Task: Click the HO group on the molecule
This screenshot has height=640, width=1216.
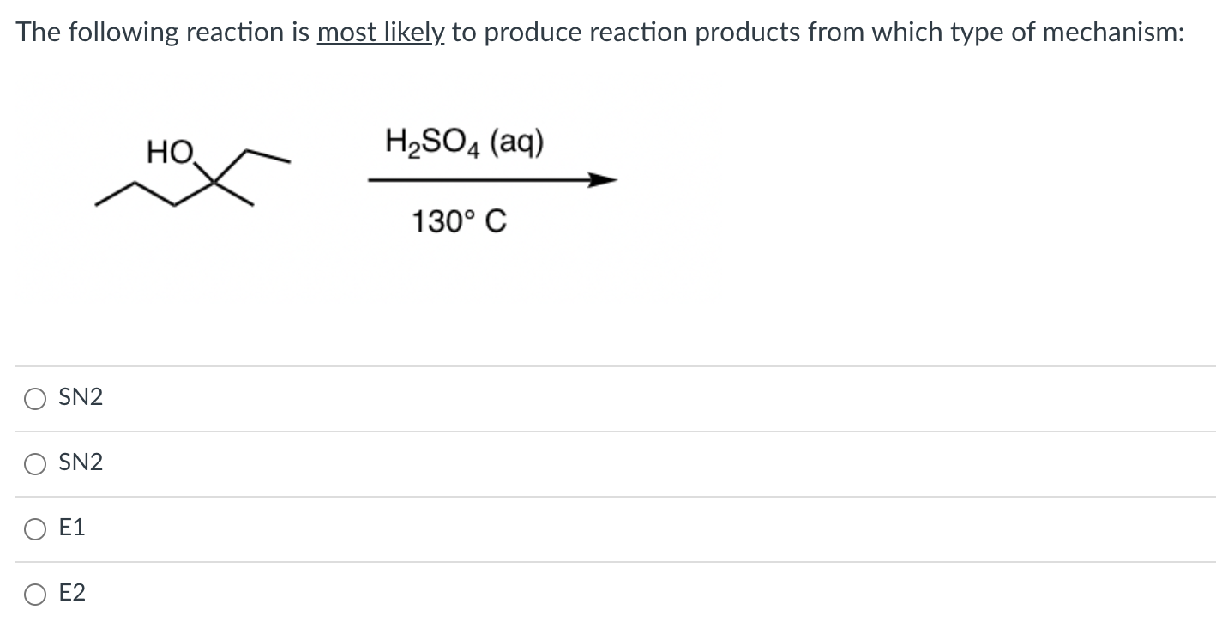Action: [169, 150]
